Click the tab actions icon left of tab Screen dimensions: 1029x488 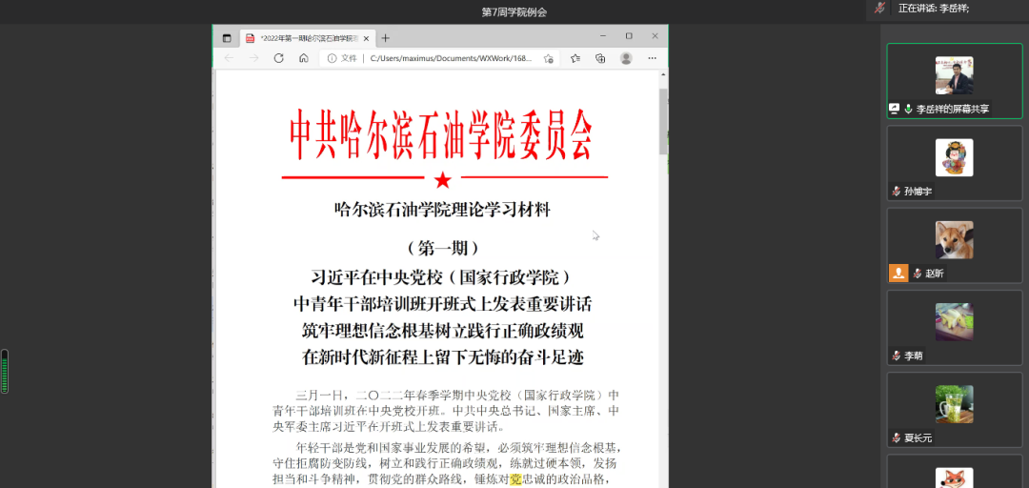click(x=227, y=38)
